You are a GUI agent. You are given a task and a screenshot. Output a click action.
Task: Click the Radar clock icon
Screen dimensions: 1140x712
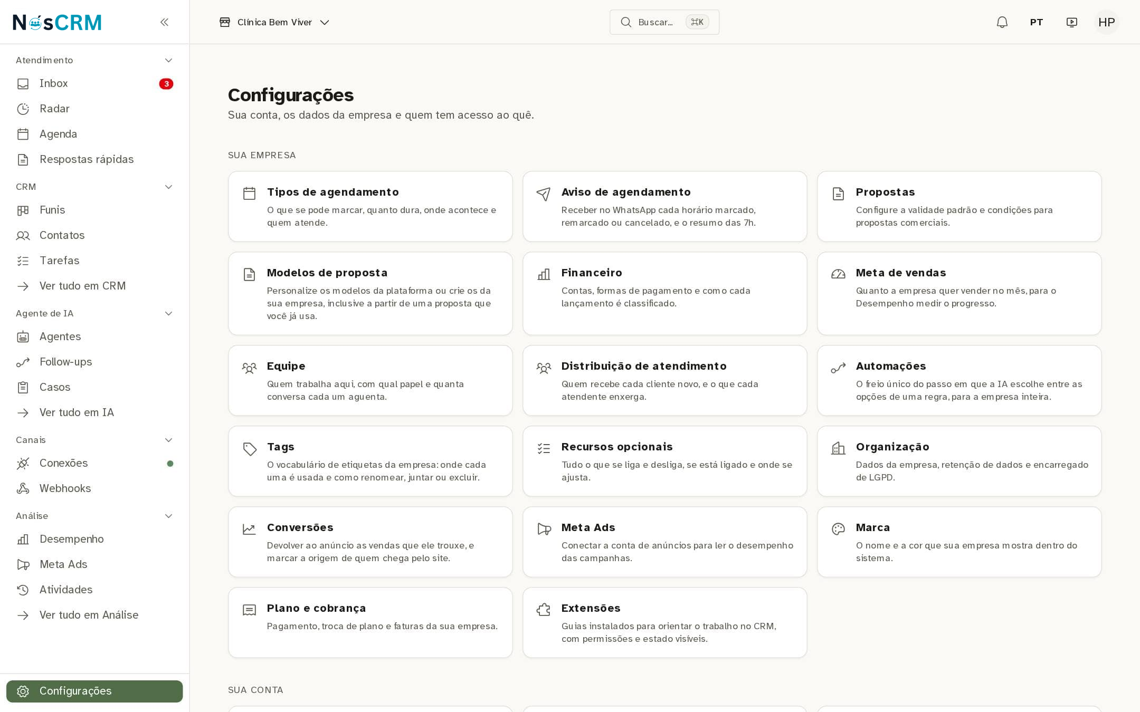click(x=23, y=109)
